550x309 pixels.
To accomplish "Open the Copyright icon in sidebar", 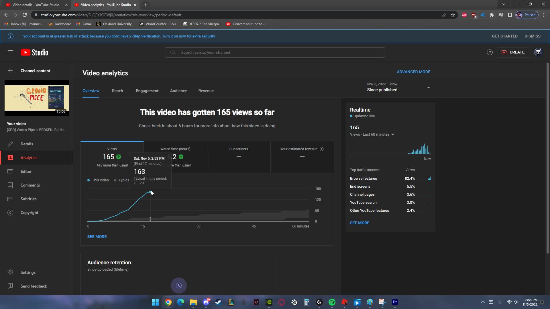I will click(10, 213).
